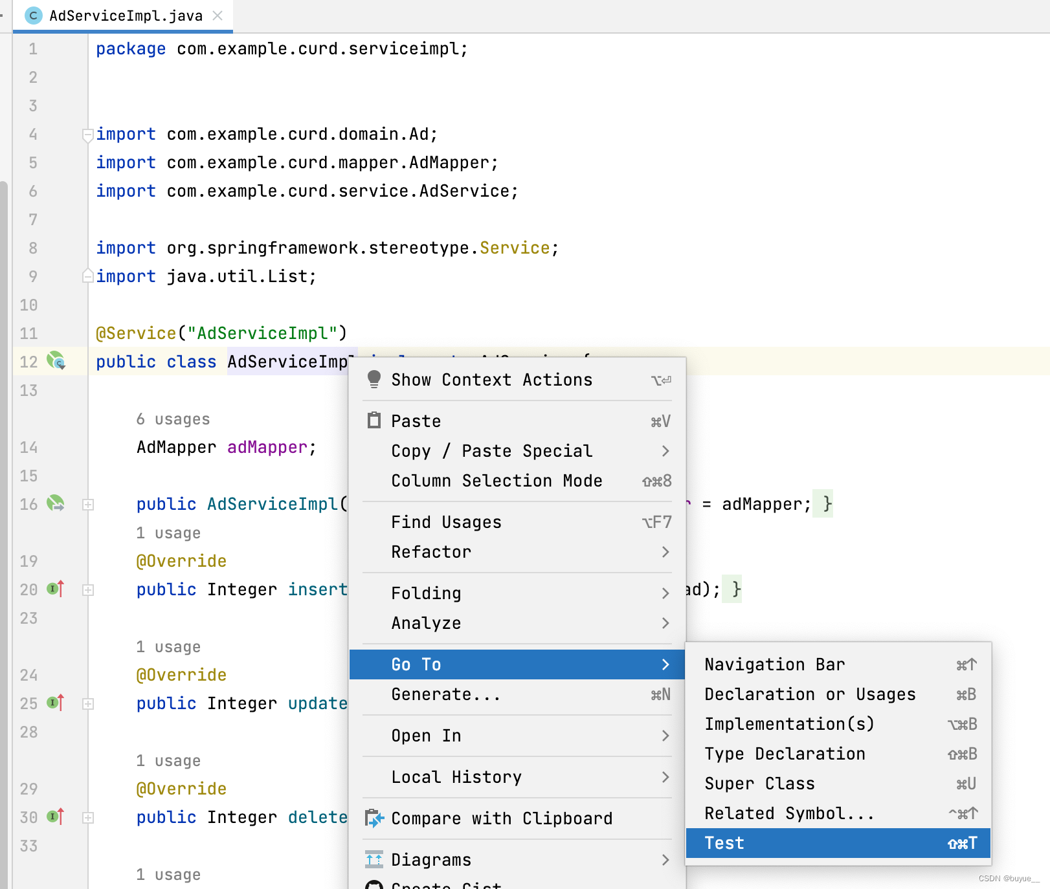Open the Open In submenu
The height and width of the screenshot is (889, 1050).
click(517, 736)
